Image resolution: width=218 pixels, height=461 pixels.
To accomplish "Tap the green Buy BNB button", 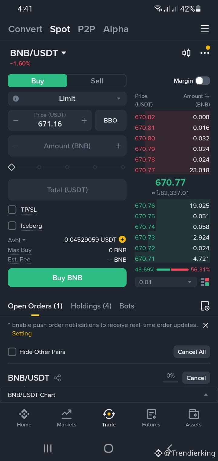I will (x=67, y=278).
